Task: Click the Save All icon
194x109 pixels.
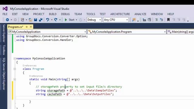Action: click(41, 20)
